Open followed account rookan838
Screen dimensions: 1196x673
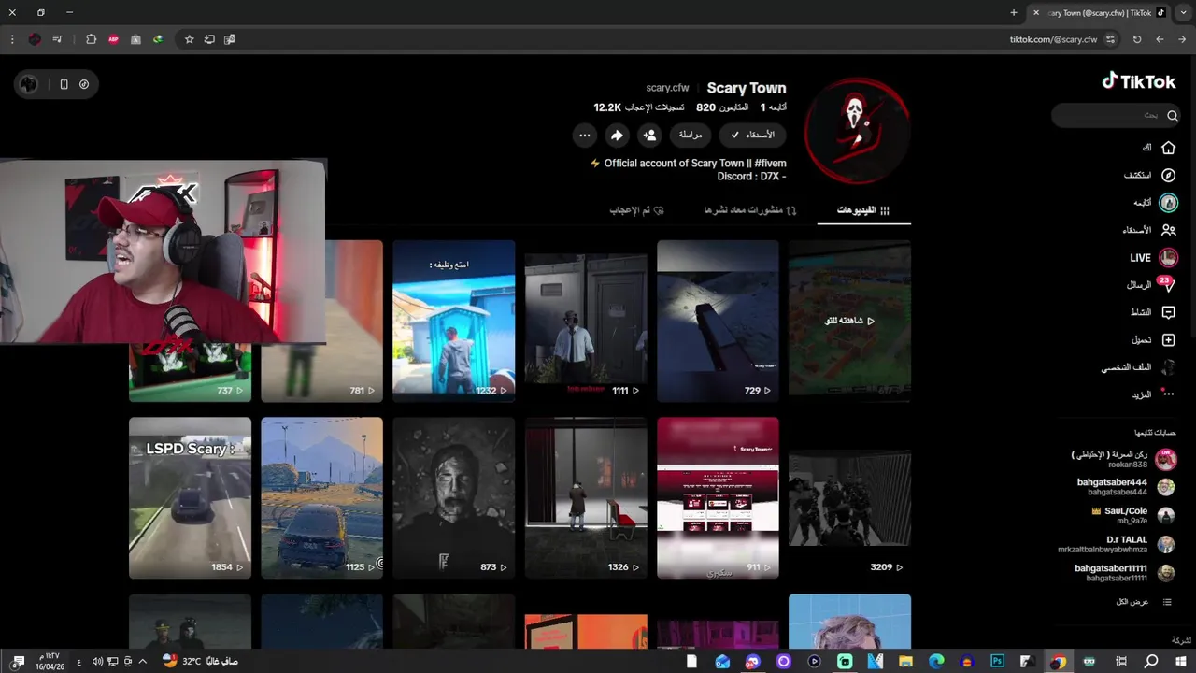1123,459
